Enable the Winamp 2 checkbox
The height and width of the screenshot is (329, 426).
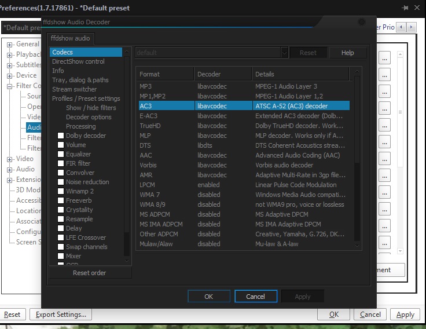point(61,191)
